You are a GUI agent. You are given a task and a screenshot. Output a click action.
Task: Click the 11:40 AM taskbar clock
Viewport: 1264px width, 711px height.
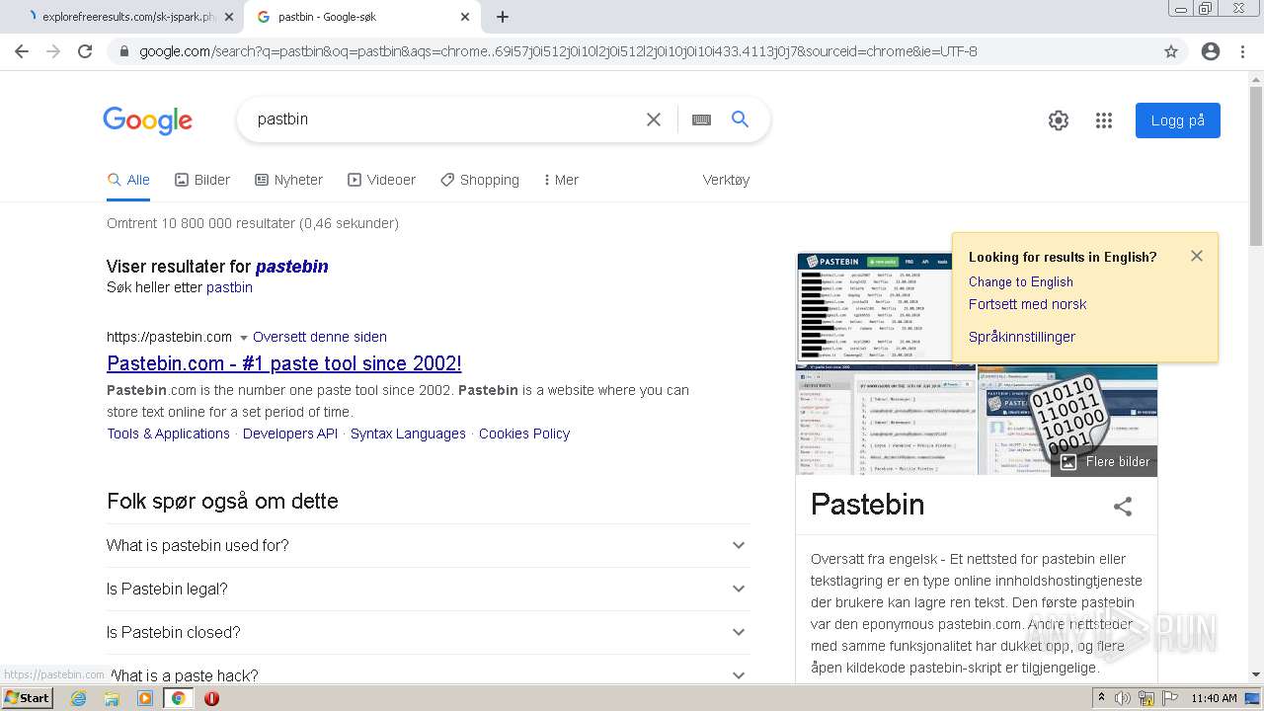pyautogui.click(x=1214, y=698)
